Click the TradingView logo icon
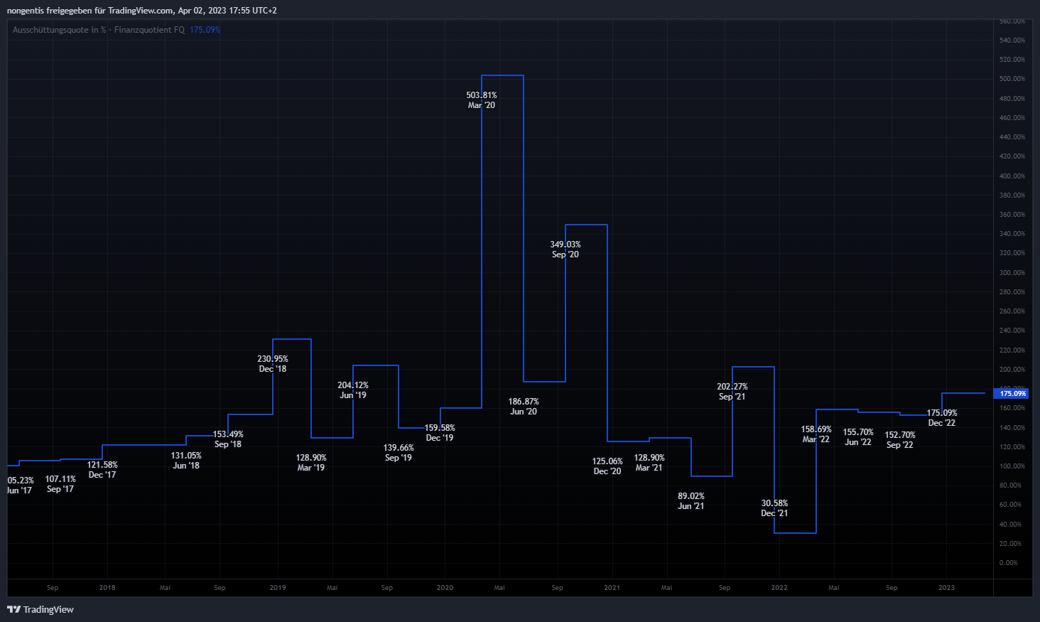The height and width of the screenshot is (622, 1040). tap(13, 609)
